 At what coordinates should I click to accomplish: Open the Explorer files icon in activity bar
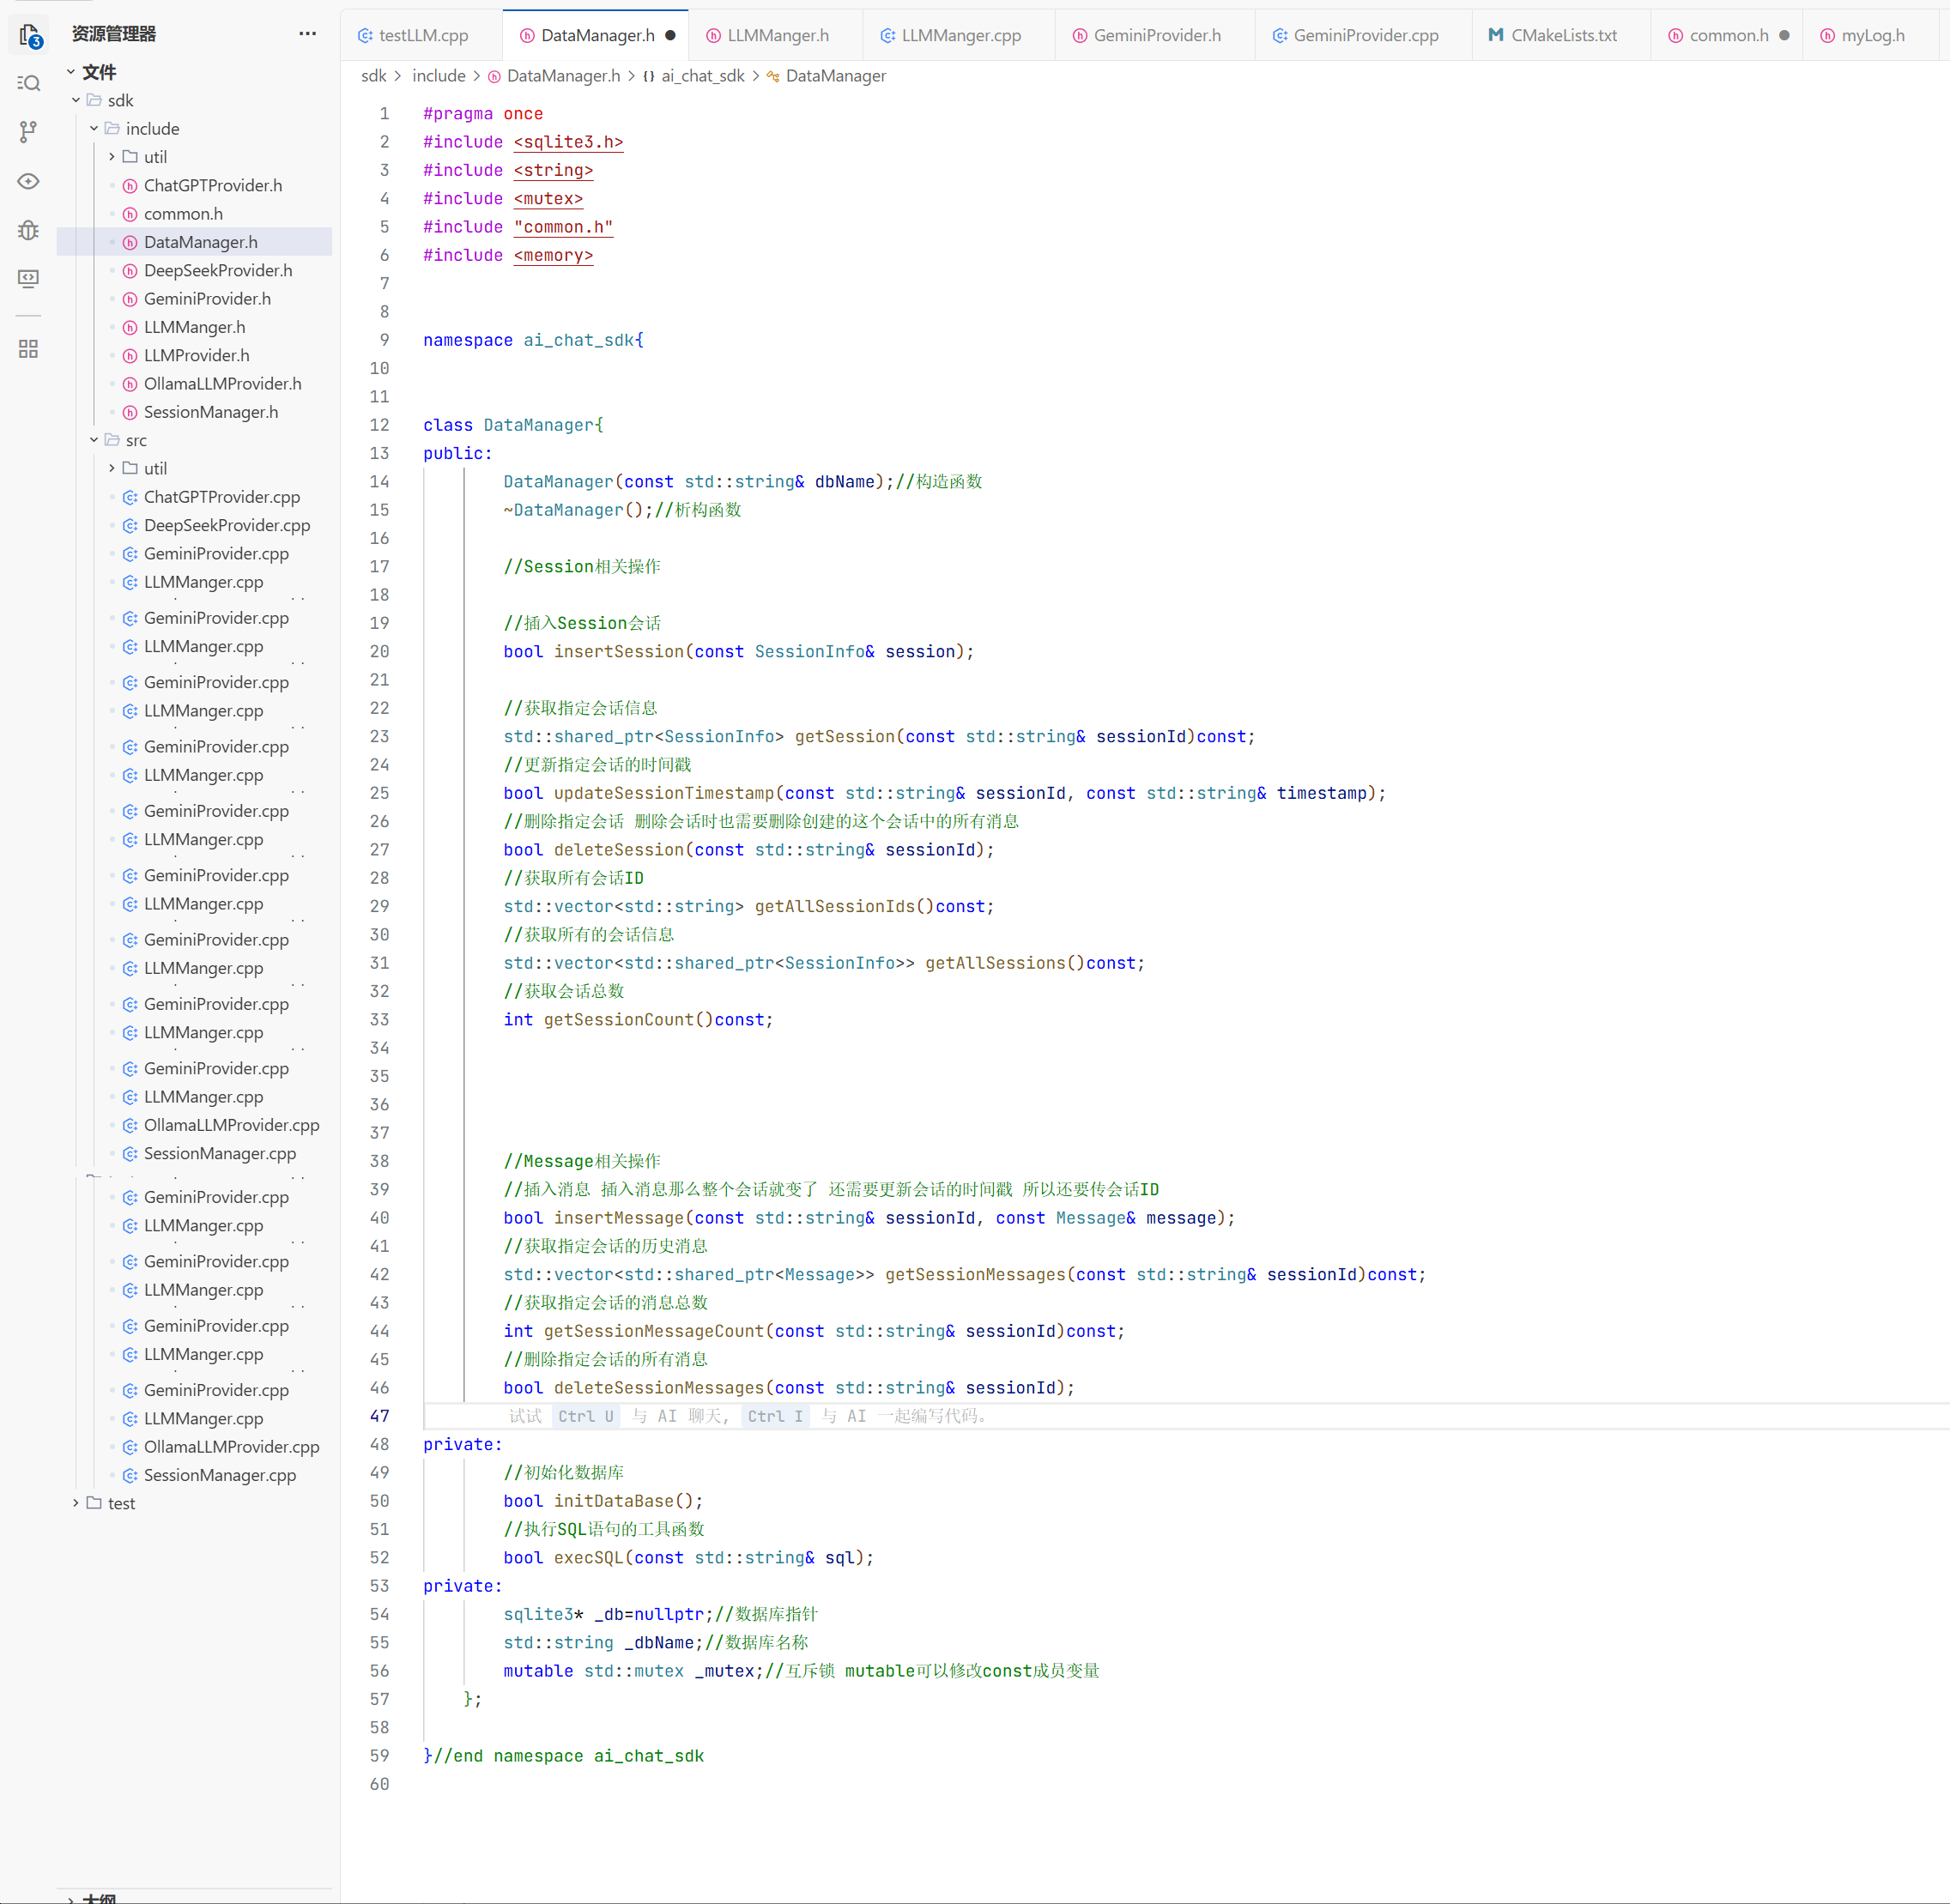point(29,36)
